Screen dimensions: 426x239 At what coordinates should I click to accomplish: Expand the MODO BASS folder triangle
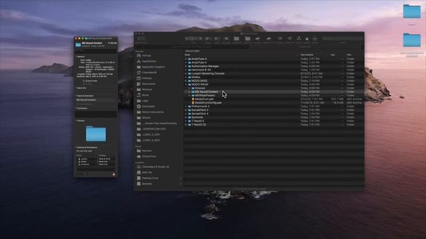[186, 81]
